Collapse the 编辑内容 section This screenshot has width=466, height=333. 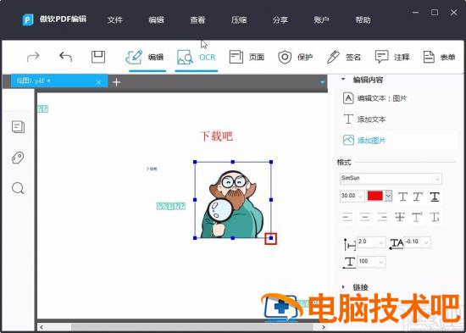point(343,80)
